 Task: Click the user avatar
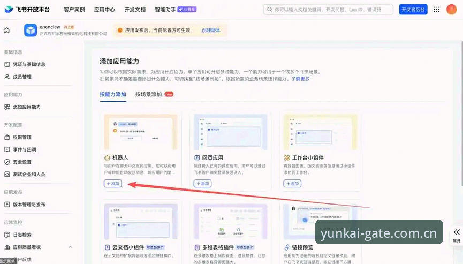click(x=451, y=10)
